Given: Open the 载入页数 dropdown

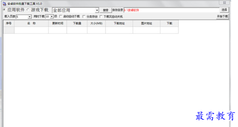Looking at the screenshot, I should tap(30, 16).
